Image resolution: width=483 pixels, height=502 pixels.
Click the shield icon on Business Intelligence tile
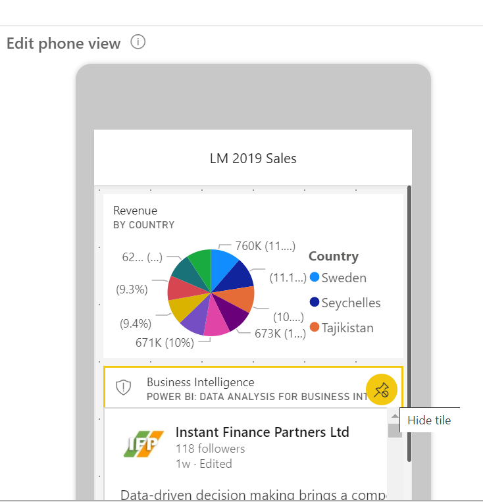[124, 388]
